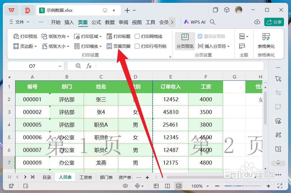The image size is (291, 193).
Task: Click the 分享 share button
Action: 274,22
